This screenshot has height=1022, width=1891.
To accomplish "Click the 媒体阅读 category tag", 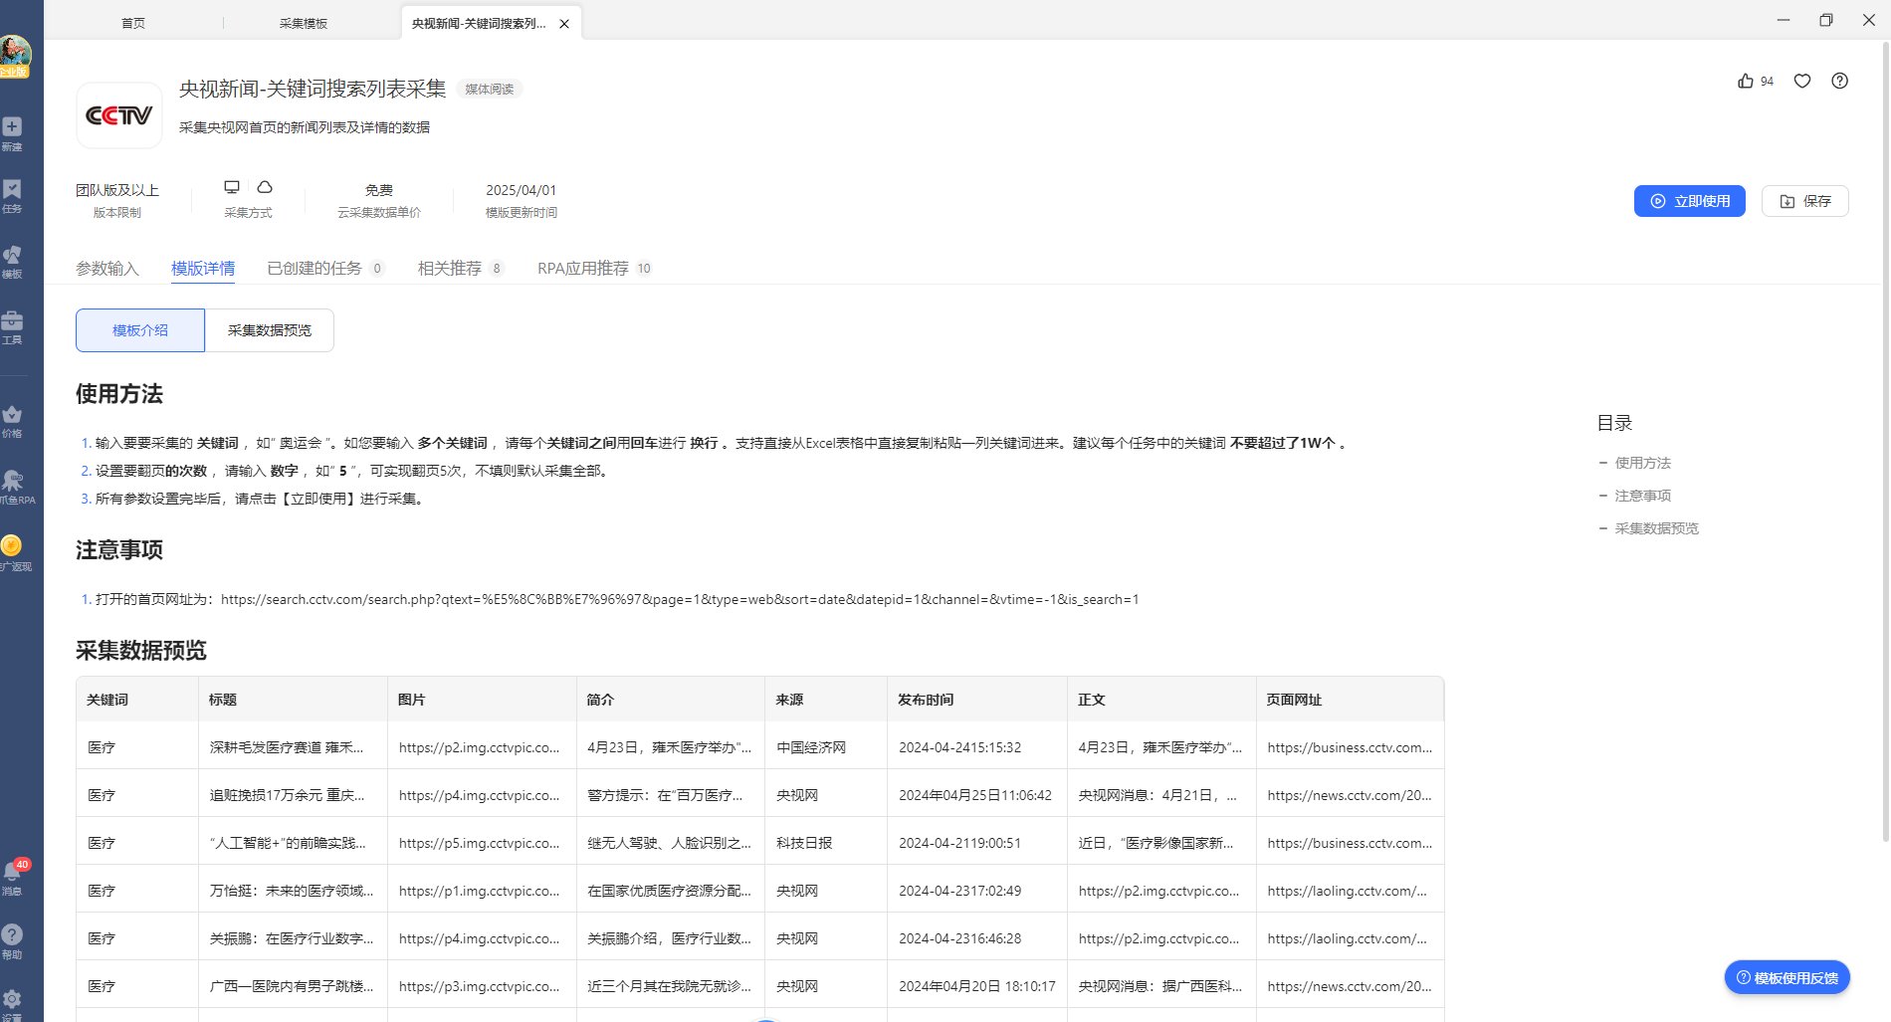I will (x=490, y=90).
